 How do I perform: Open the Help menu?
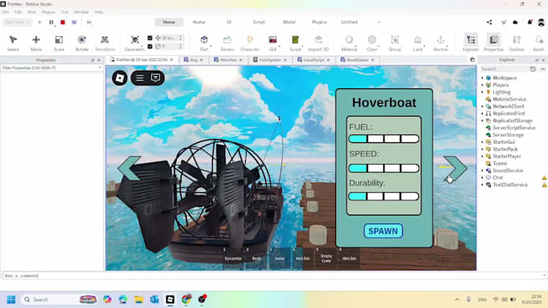coord(99,12)
